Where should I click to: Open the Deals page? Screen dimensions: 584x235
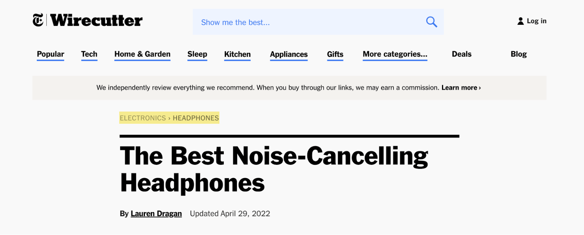tap(461, 54)
